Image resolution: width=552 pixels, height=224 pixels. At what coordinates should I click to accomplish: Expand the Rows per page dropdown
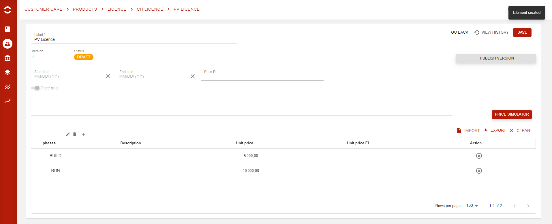pyautogui.click(x=472, y=206)
